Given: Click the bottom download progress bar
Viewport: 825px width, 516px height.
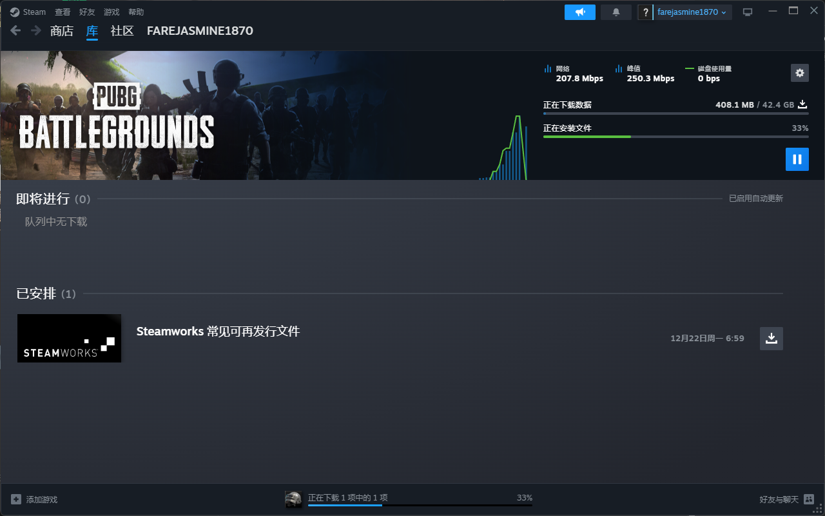Looking at the screenshot, I should pos(420,505).
